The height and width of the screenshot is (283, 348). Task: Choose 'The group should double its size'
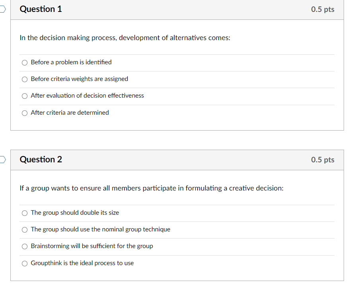pyautogui.click(x=24, y=213)
